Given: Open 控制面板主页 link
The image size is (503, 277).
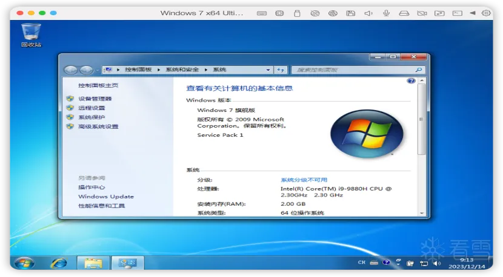Looking at the screenshot, I should click(98, 85).
